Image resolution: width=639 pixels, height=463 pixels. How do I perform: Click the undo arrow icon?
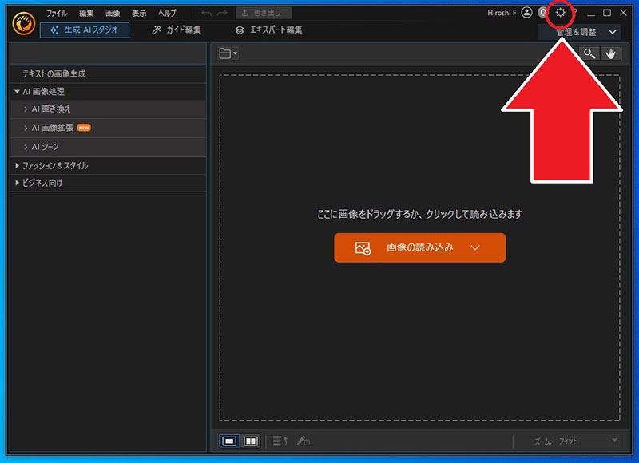tap(207, 14)
